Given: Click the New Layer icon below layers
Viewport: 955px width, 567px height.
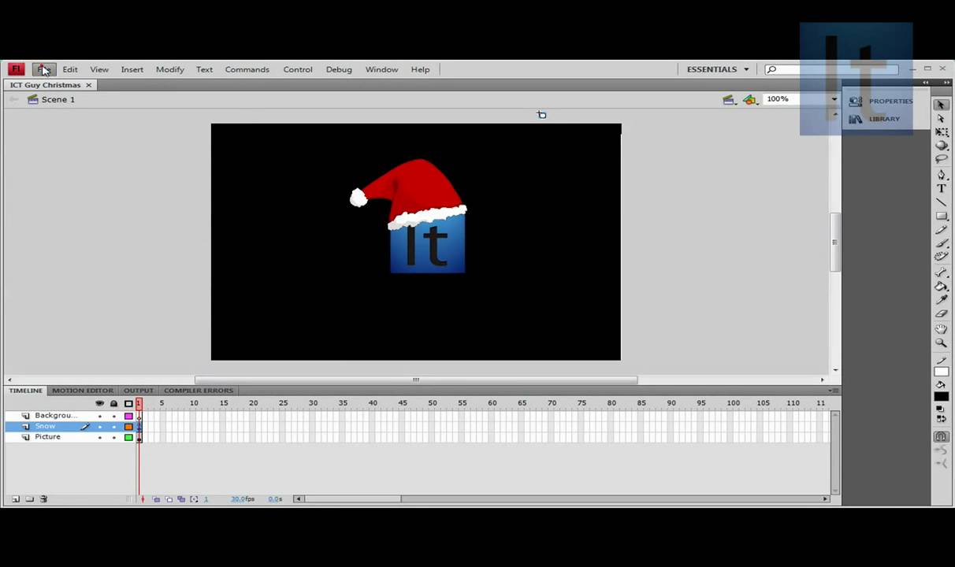Looking at the screenshot, I should 15,499.
